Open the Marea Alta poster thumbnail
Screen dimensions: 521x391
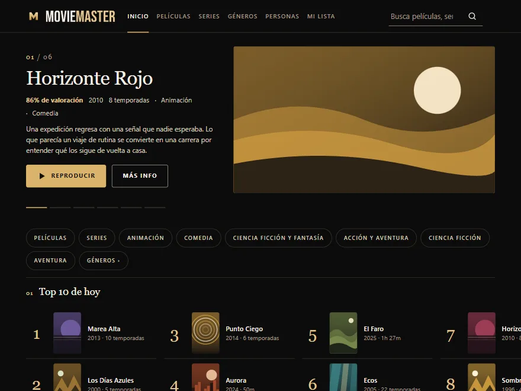click(x=67, y=333)
